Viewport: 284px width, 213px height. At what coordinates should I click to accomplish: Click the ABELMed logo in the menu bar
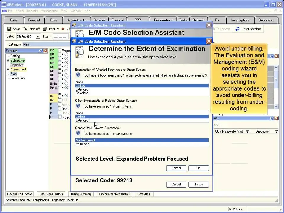point(4,11)
